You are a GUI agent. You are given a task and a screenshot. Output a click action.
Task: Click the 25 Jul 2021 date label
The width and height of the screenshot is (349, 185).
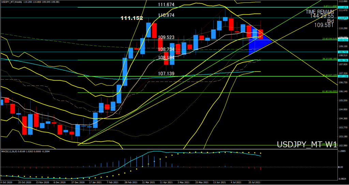(254, 182)
